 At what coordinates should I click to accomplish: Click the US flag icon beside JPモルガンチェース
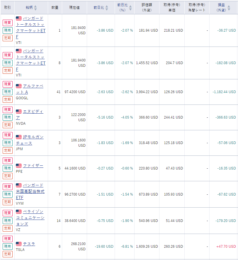[x=19, y=137]
